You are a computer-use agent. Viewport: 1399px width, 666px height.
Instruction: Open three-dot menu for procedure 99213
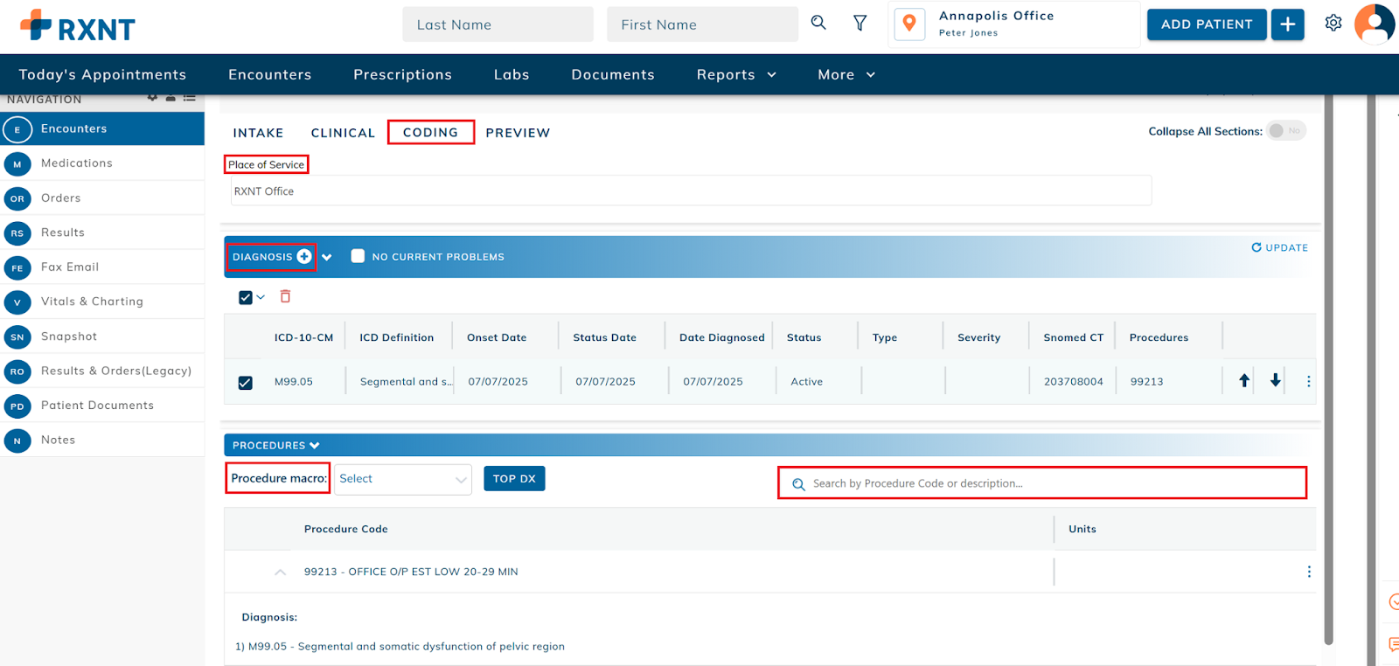(1308, 572)
